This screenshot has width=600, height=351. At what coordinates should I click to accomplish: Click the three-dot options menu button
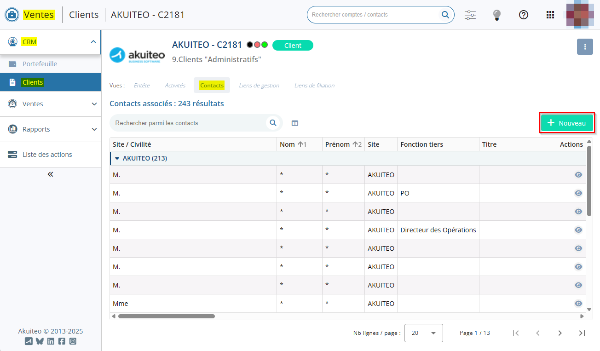[585, 47]
